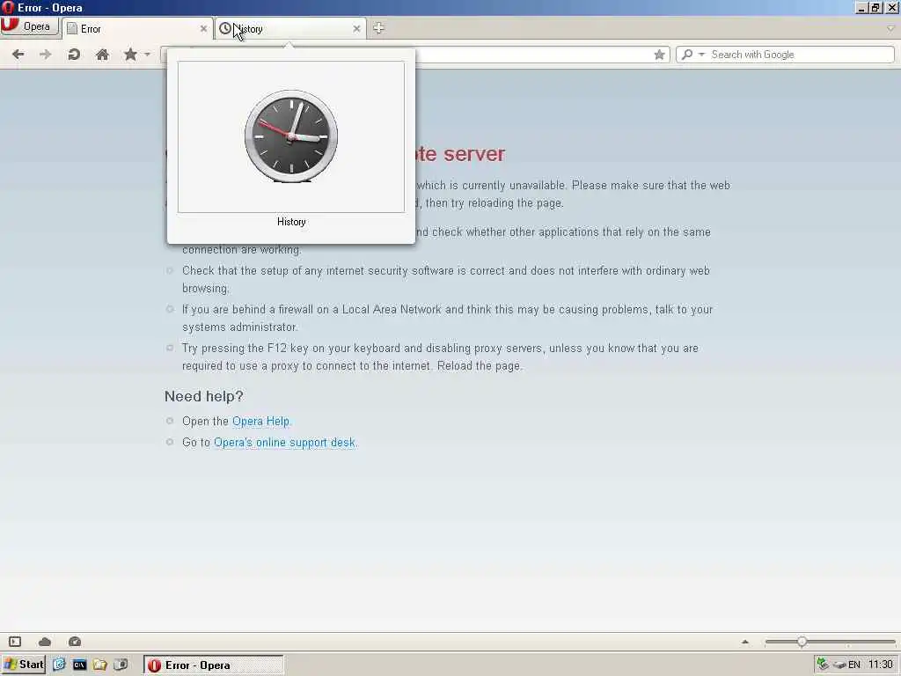Screen dimensions: 901x676
Task: Switch to the History tab
Action: (290, 29)
